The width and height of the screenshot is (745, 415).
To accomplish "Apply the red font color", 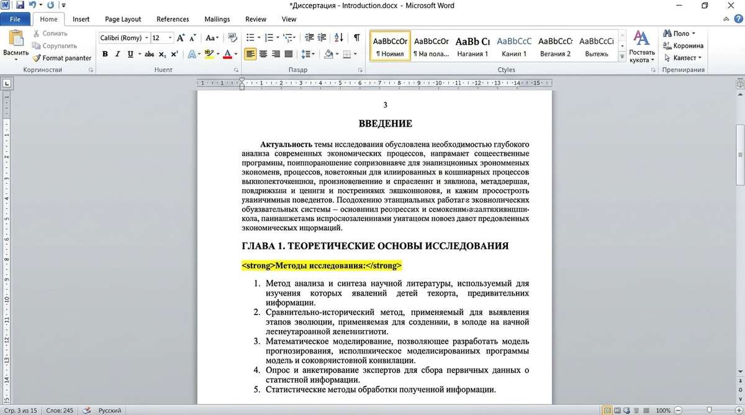I will coord(228,54).
